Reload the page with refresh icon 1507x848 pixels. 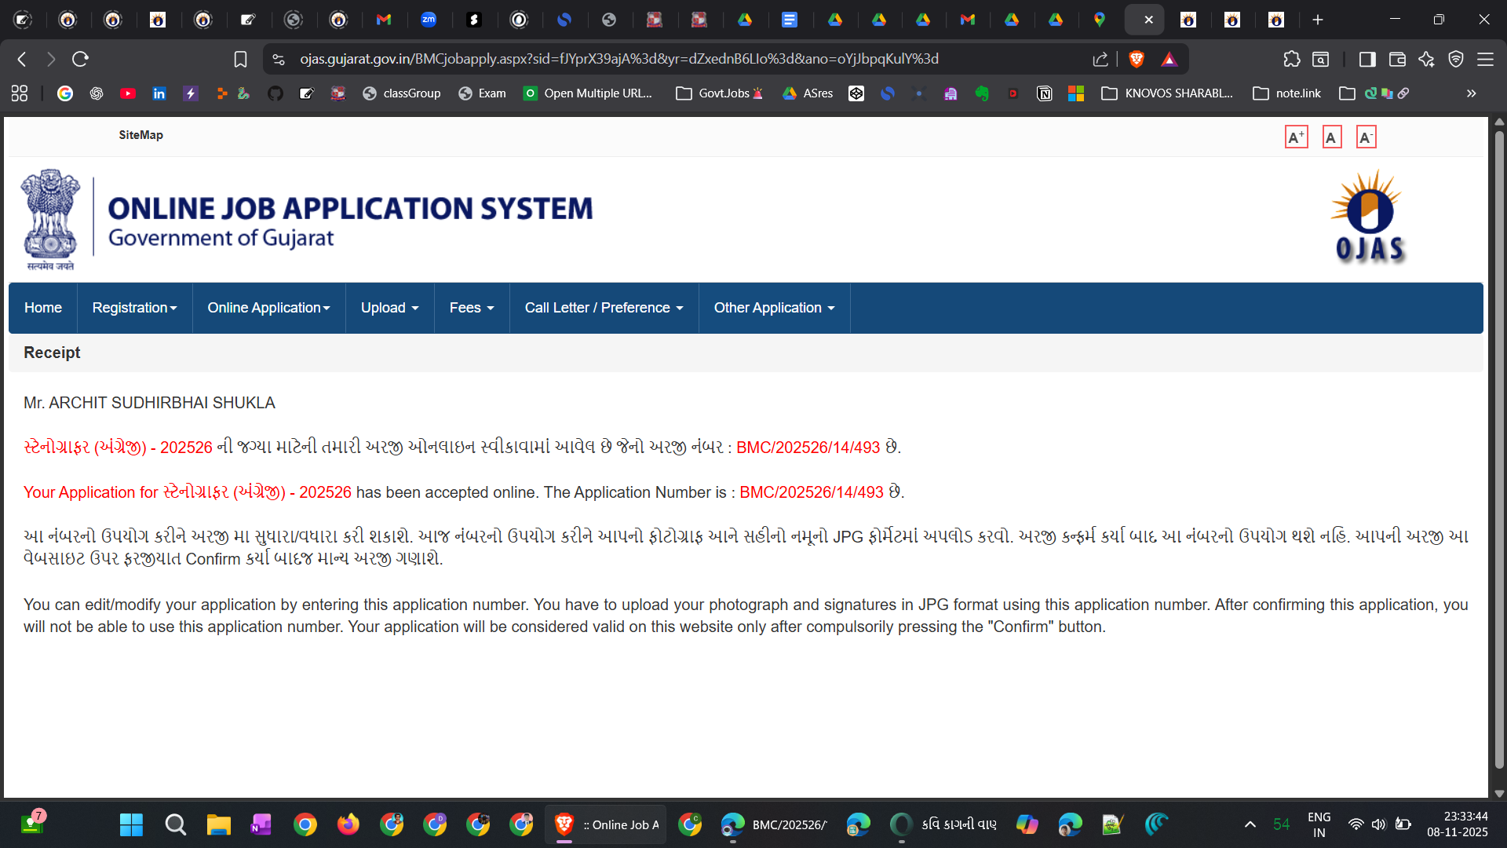coord(80,59)
